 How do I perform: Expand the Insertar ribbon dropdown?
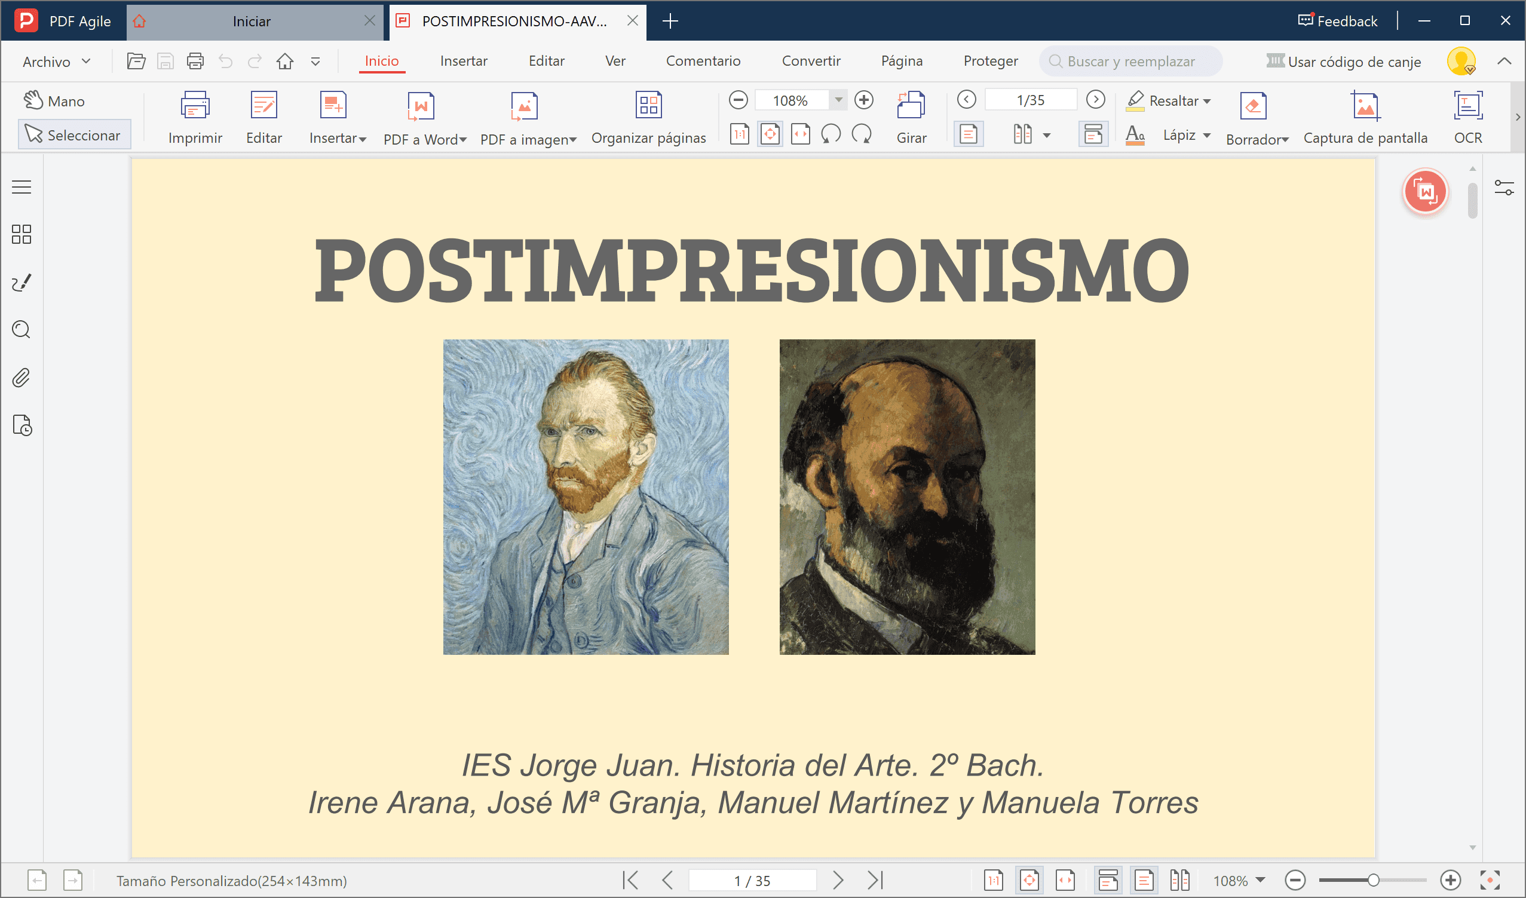coord(363,139)
